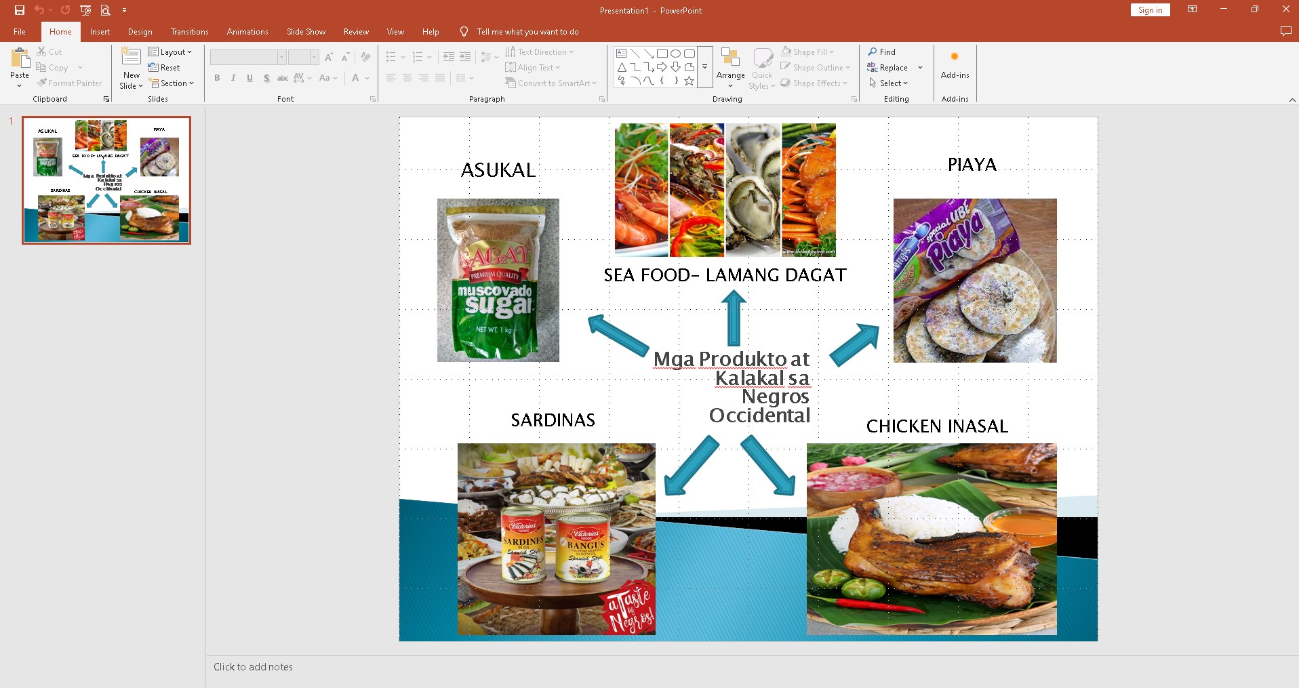Select the star shape in gallery

(689, 81)
